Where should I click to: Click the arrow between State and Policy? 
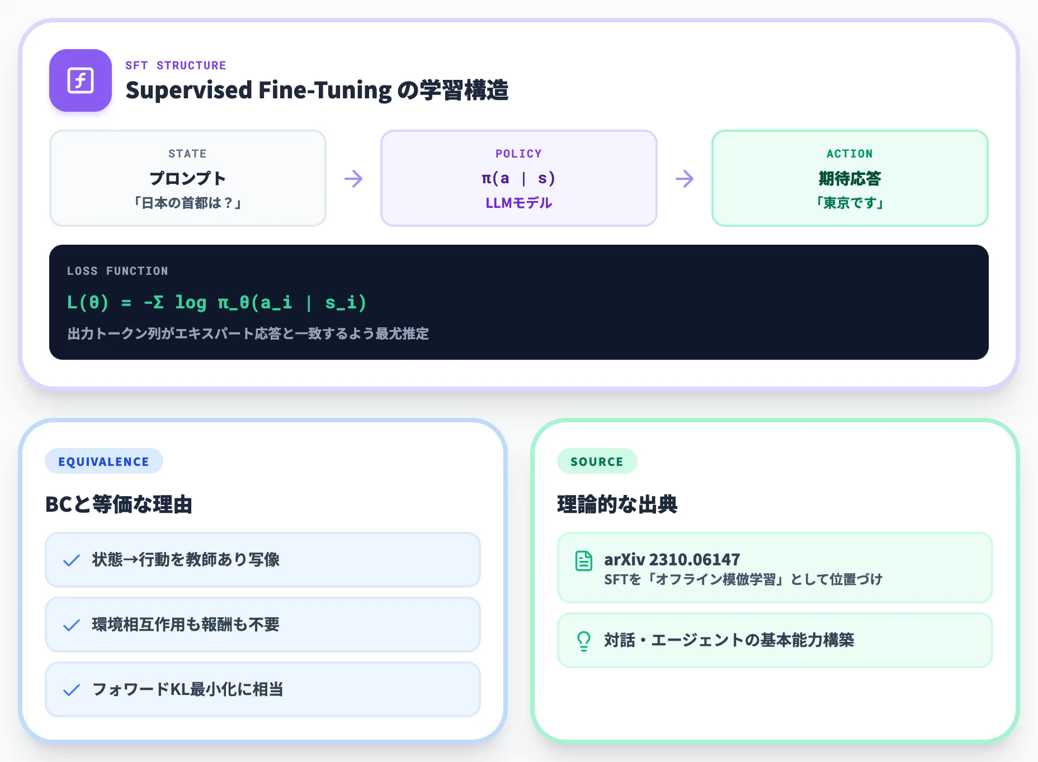click(353, 179)
